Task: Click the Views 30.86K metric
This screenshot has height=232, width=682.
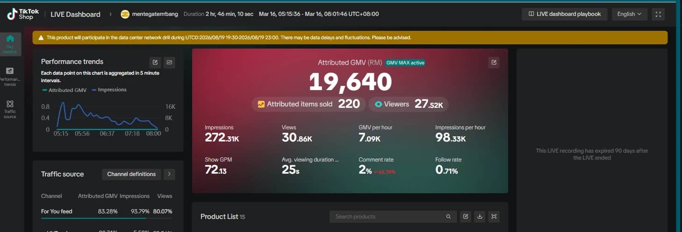Action: click(x=297, y=134)
